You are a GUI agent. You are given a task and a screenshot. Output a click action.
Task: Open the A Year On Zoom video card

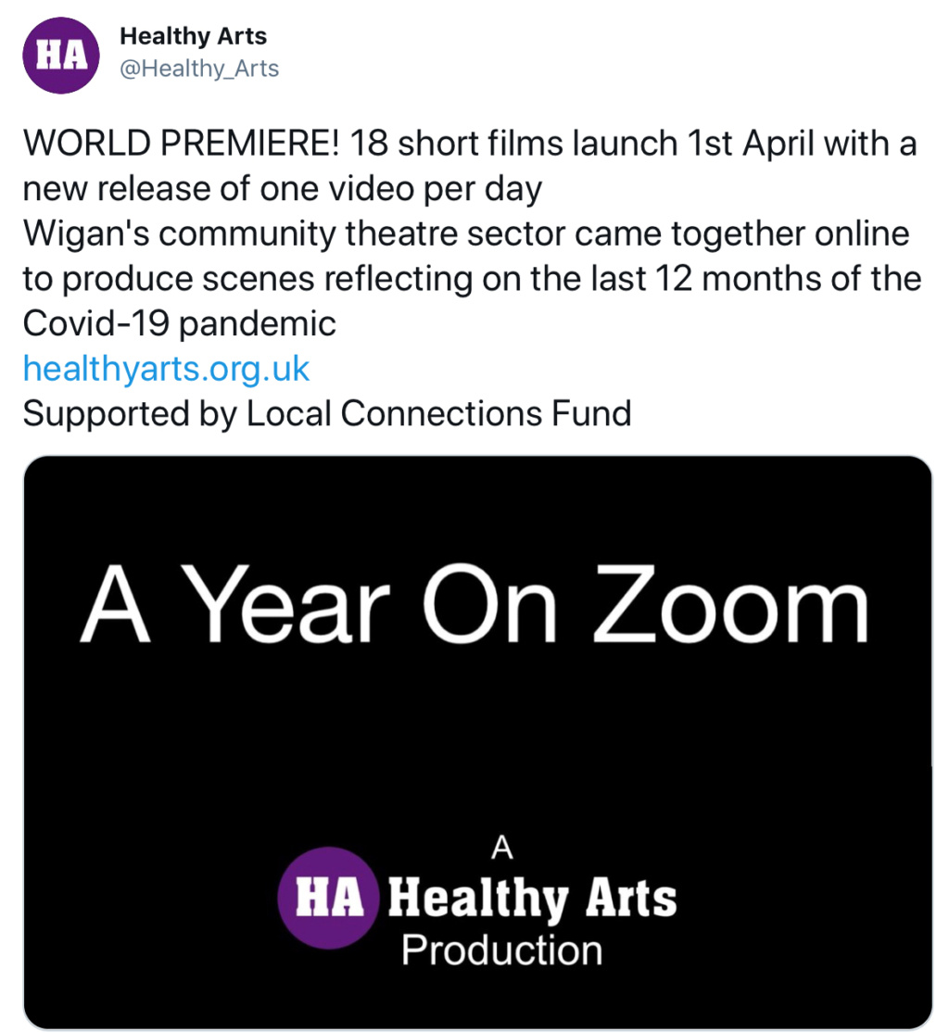point(478,741)
